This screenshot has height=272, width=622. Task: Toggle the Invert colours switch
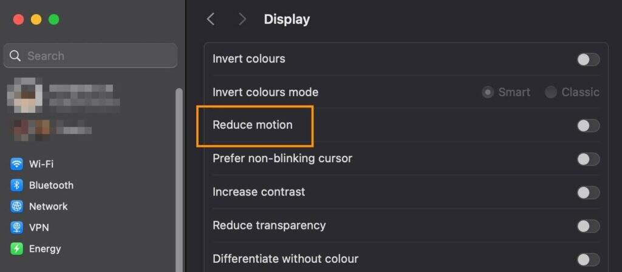(587, 59)
